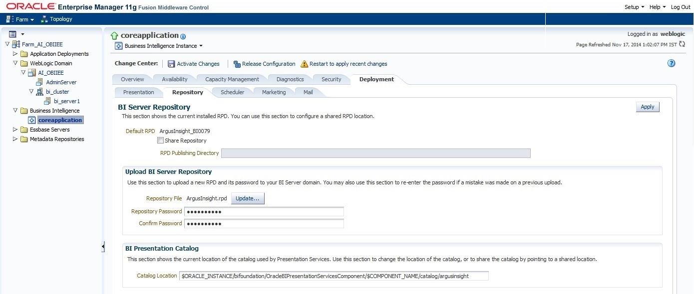The height and width of the screenshot is (294, 694).
Task: Click the Farm icon in toolbar
Action: pos(9,19)
